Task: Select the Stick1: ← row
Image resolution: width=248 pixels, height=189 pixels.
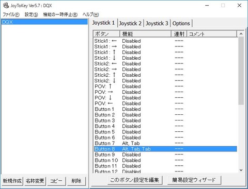Action: pos(165,41)
